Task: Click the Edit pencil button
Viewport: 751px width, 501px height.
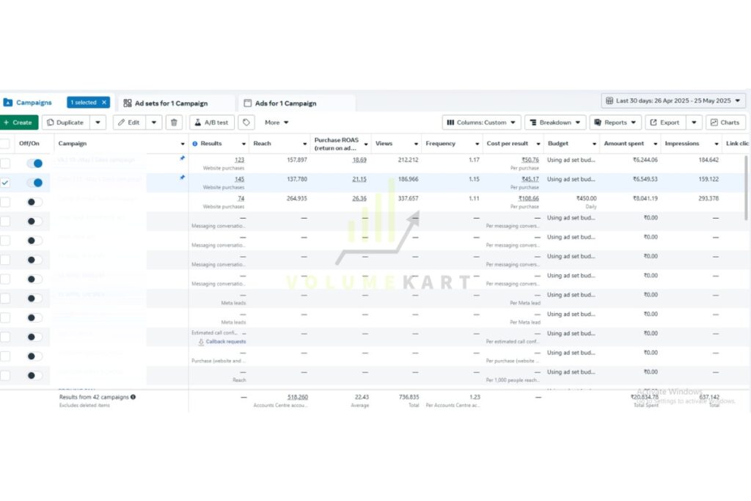Action: click(x=129, y=122)
